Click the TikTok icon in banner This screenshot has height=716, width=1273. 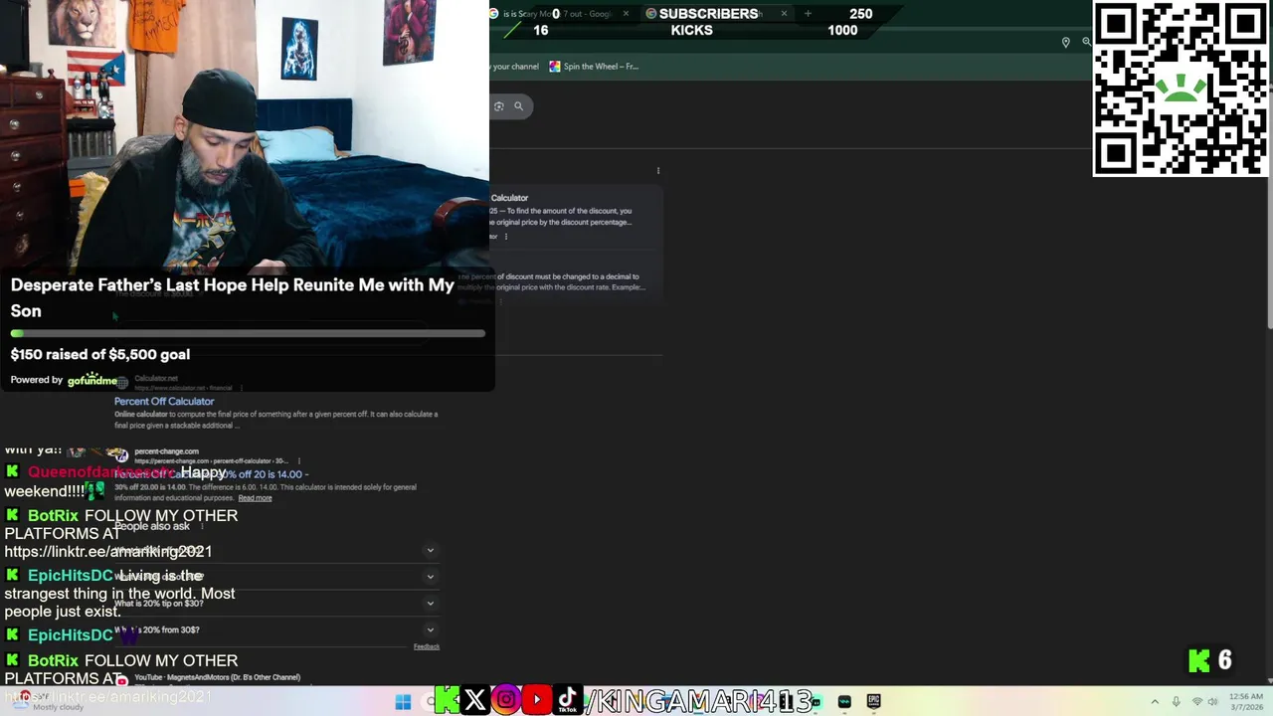click(568, 700)
